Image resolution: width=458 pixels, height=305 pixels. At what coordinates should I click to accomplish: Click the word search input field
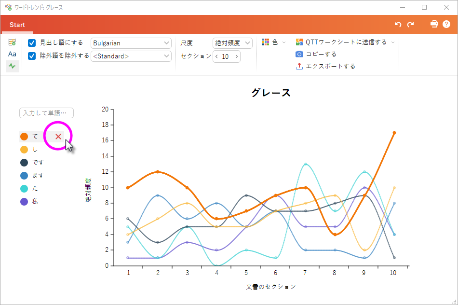pos(46,113)
